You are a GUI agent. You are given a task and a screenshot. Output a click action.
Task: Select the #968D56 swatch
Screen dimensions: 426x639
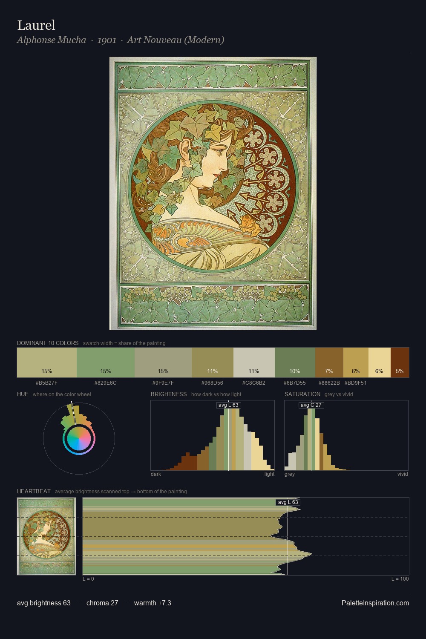[213, 363]
